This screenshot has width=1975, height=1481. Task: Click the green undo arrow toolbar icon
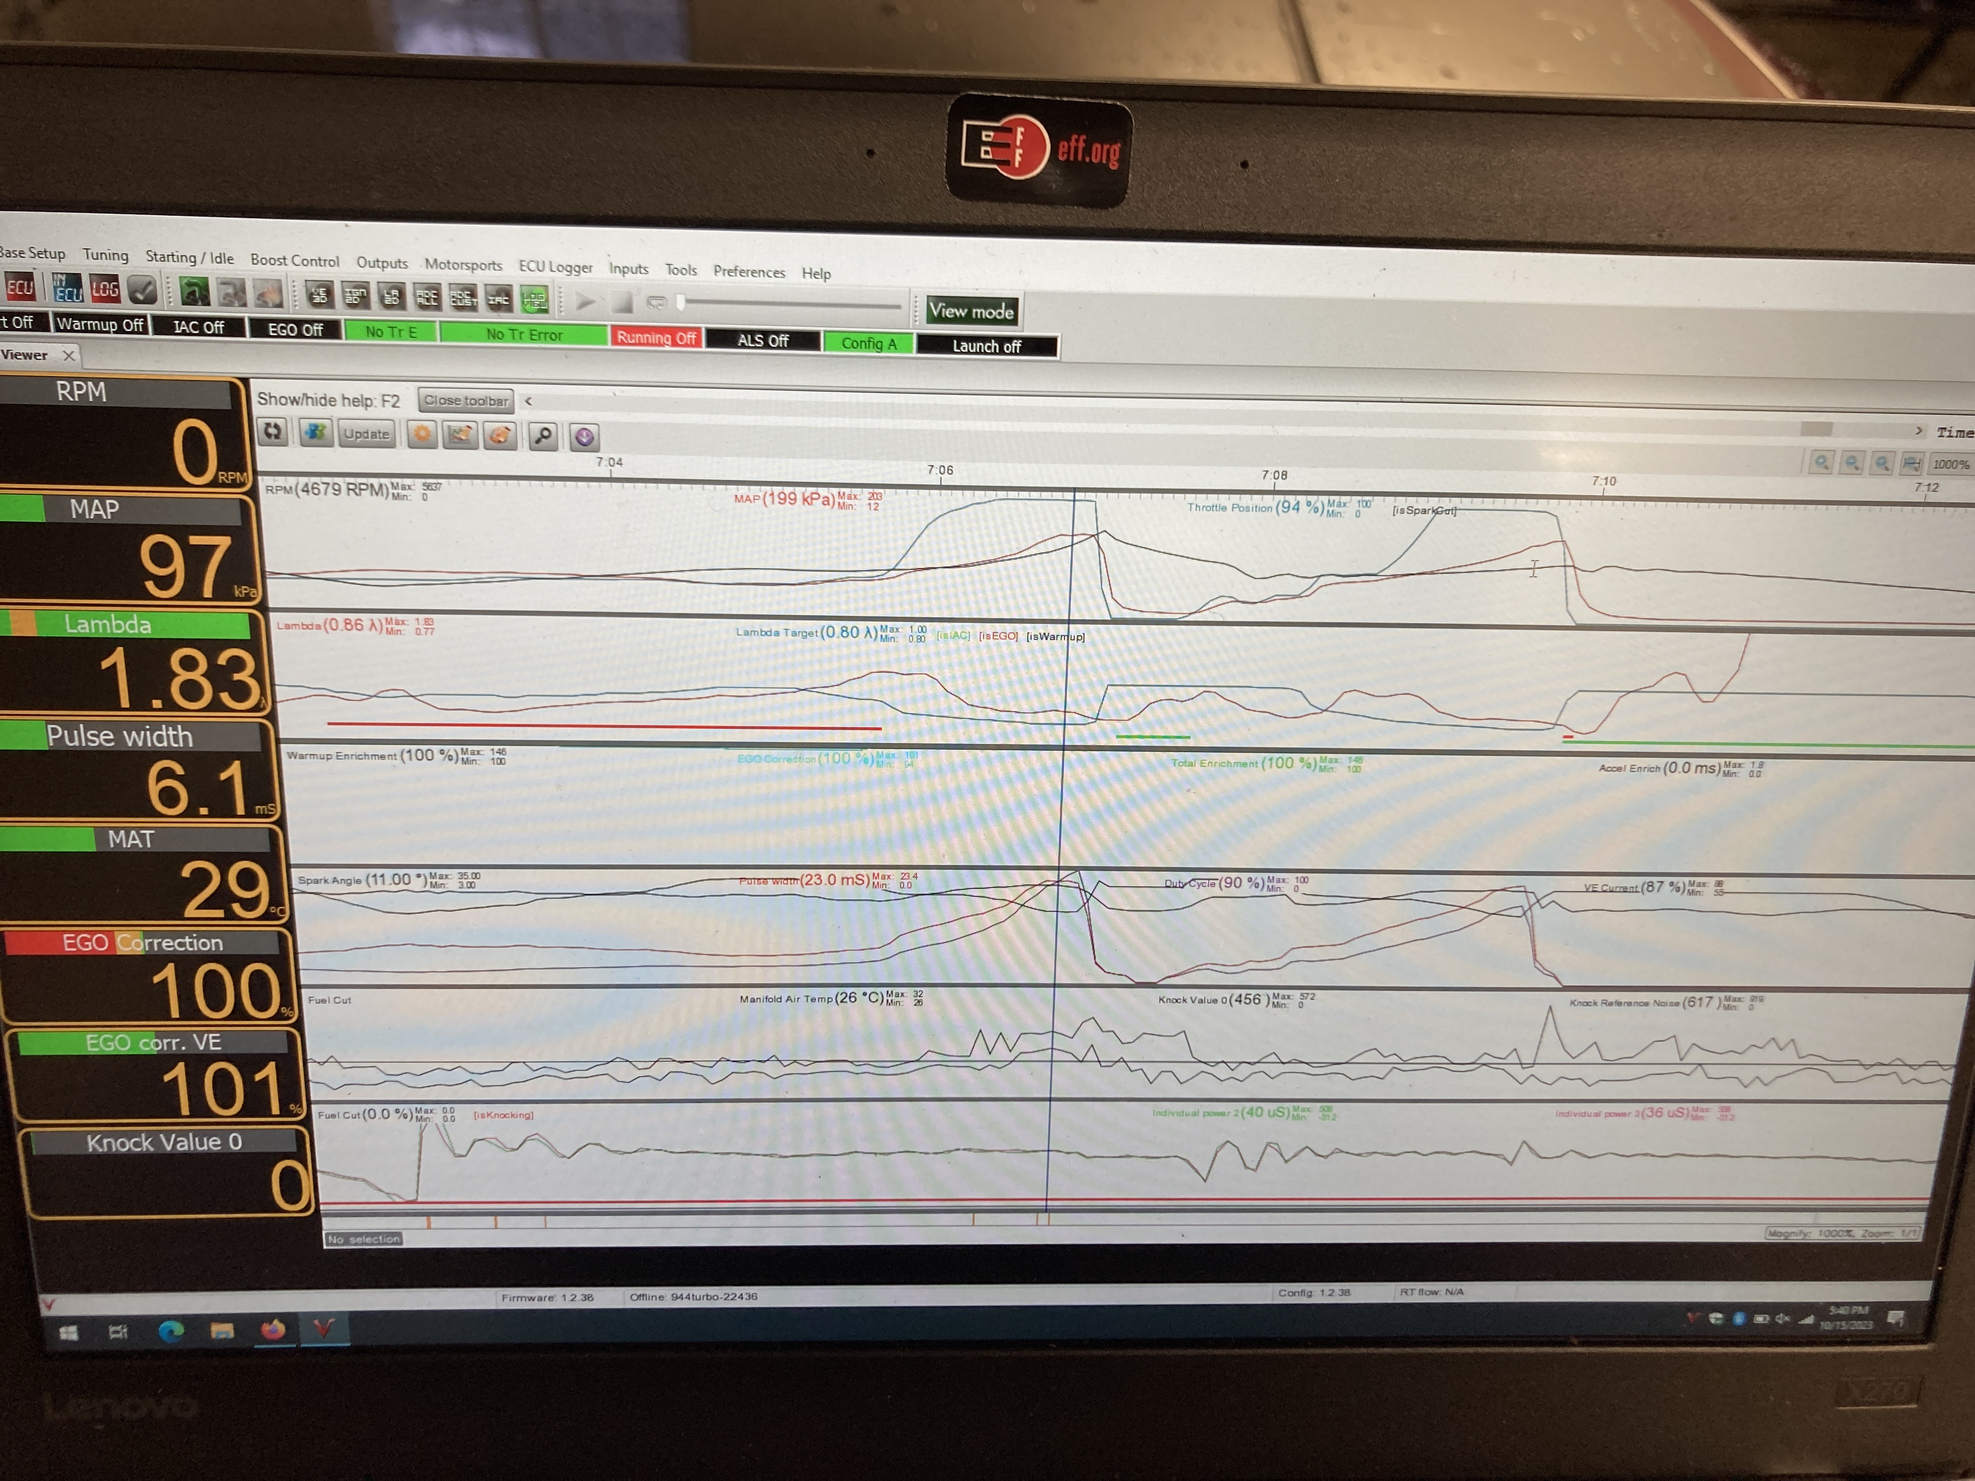tap(194, 292)
